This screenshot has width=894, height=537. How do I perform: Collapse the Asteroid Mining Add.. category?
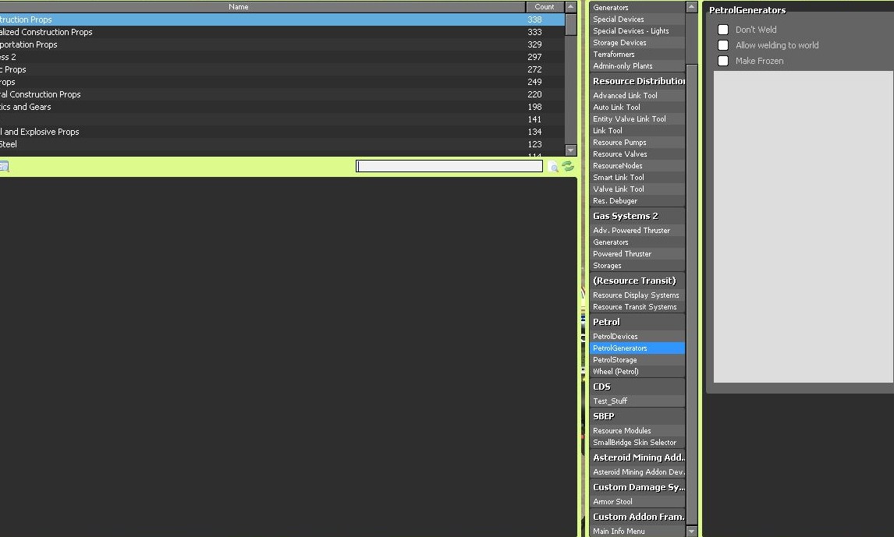637,458
